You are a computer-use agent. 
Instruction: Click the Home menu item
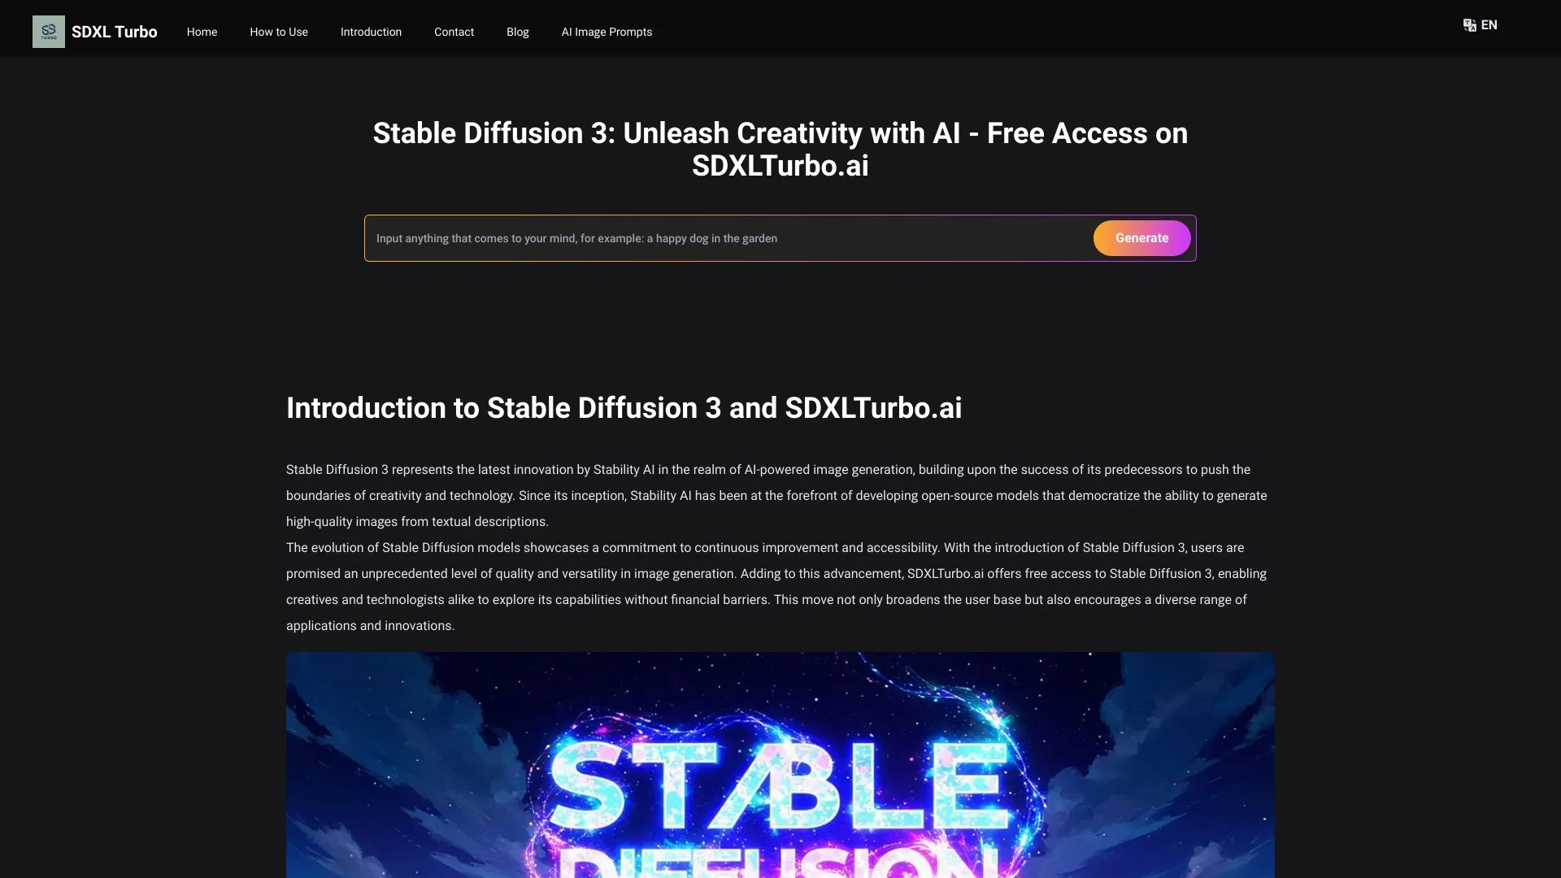[x=201, y=31]
